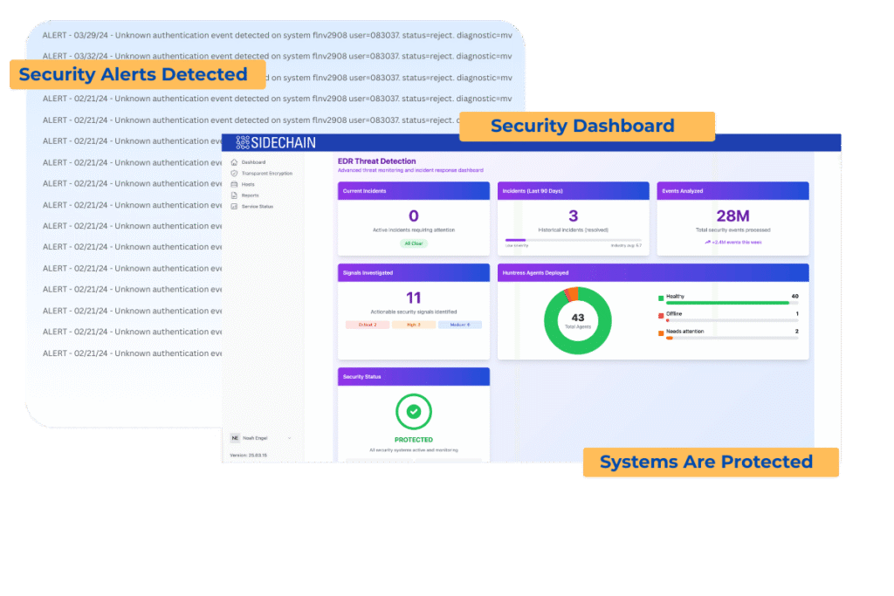Open the Reports section
The image size is (894, 596).
click(x=250, y=195)
